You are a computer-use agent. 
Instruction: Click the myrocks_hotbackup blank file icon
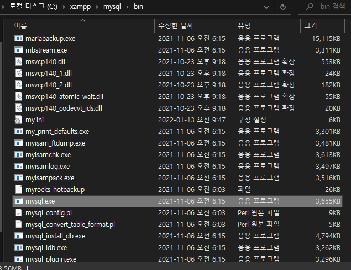pos(19,190)
